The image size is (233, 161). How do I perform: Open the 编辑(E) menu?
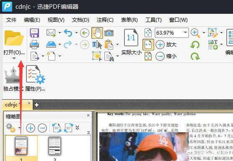(32, 20)
